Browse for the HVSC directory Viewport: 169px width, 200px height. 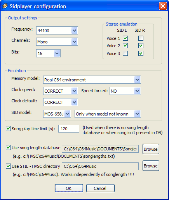pyautogui.click(x=151, y=166)
